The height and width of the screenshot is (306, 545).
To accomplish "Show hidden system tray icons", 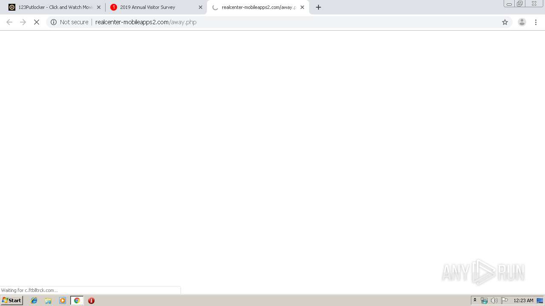I will coord(475,300).
